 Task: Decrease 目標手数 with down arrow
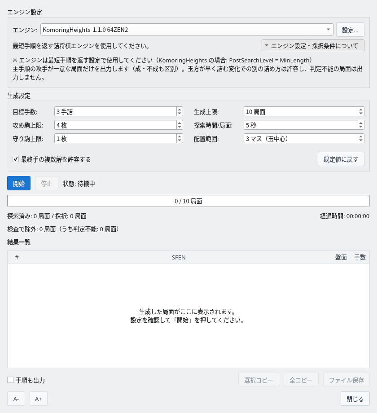click(x=180, y=114)
